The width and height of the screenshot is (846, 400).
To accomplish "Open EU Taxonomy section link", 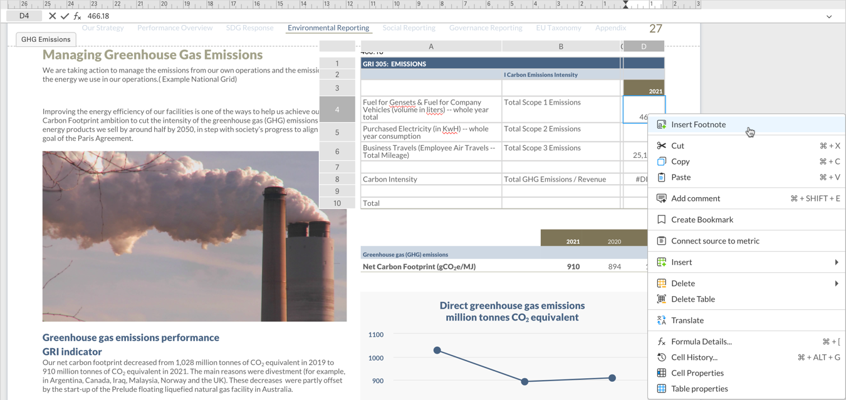I will click(558, 28).
